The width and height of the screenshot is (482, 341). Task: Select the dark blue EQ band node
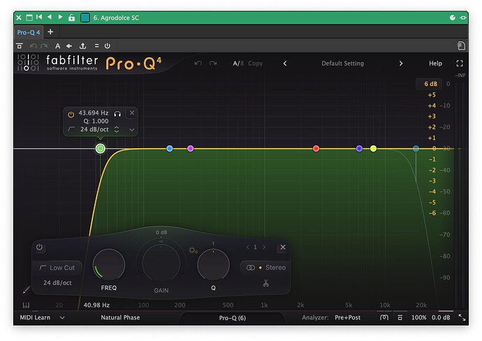point(359,149)
